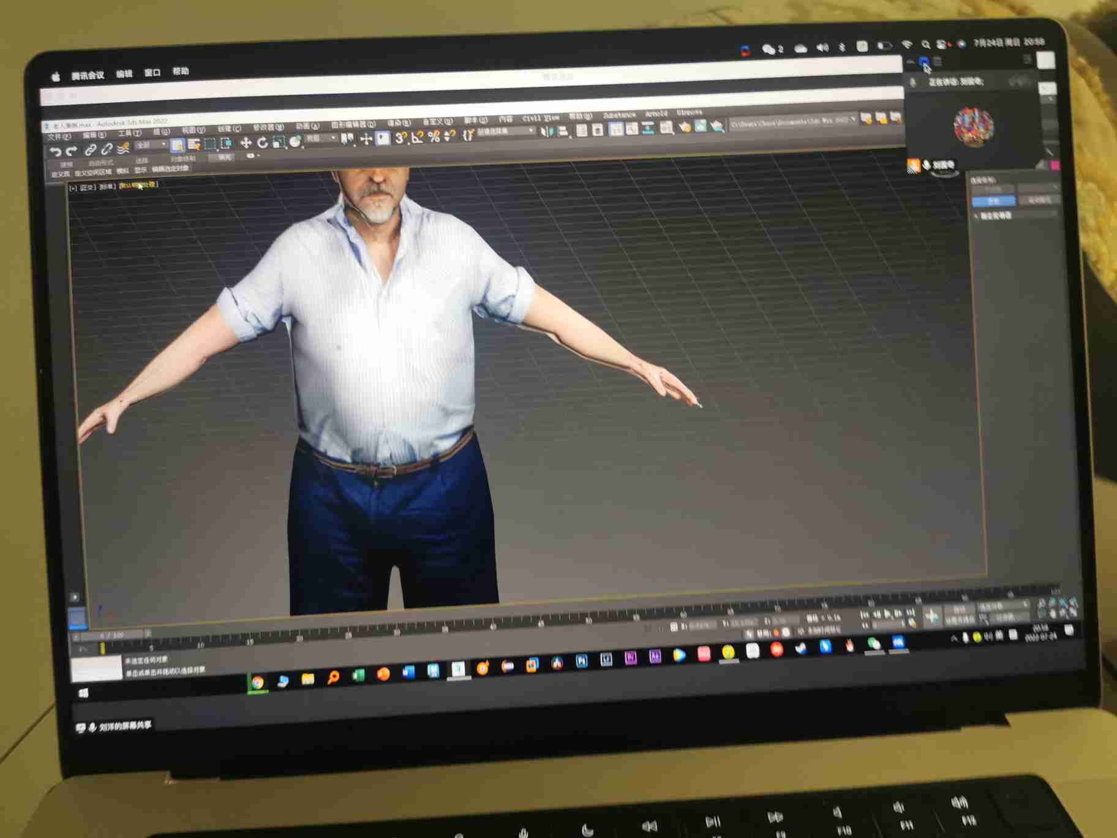Open the named selection sets dropdown
The width and height of the screenshot is (1117, 838).
click(506, 132)
